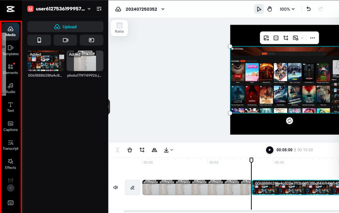Click the crop tool in timeline toolbar
Image resolution: width=339 pixels, height=213 pixels.
click(142, 150)
